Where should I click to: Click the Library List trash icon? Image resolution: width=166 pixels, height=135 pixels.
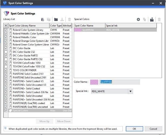(x=69, y=19)
